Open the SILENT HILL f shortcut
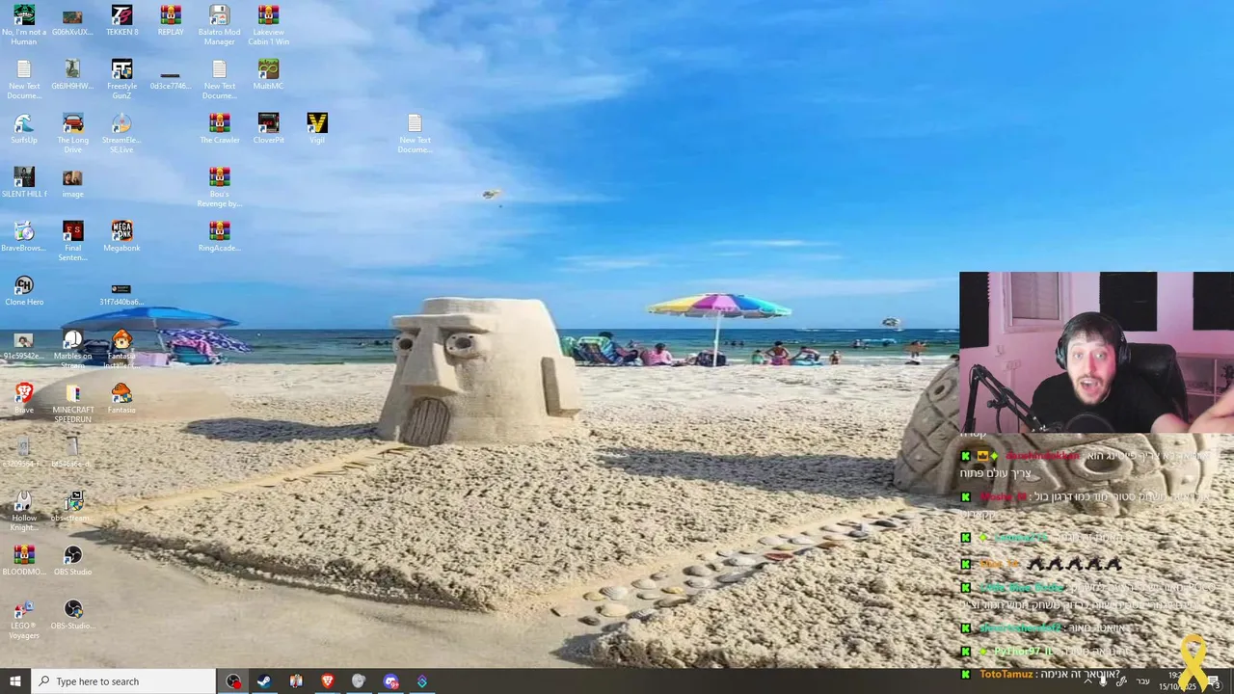This screenshot has width=1234, height=694. pos(24,182)
